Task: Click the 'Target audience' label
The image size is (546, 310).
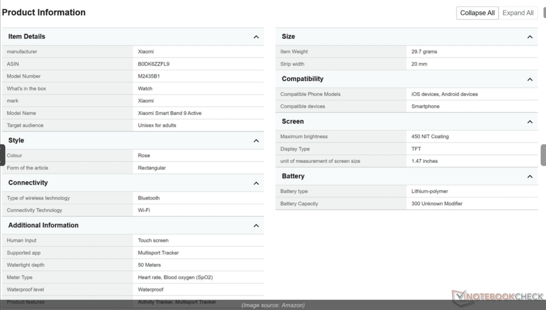Action: pyautogui.click(x=25, y=125)
